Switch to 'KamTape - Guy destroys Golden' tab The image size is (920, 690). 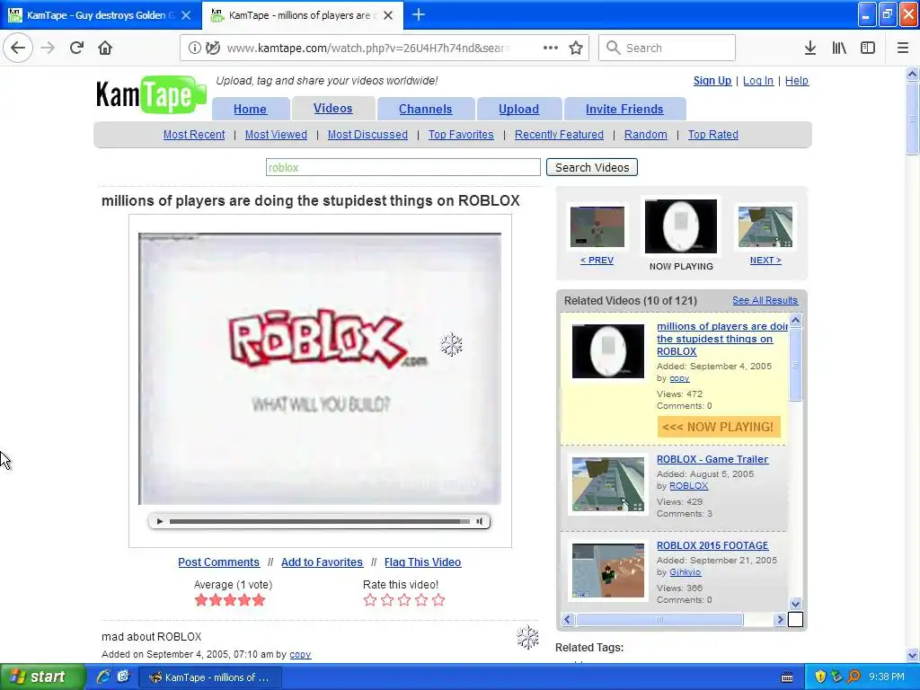click(x=101, y=15)
